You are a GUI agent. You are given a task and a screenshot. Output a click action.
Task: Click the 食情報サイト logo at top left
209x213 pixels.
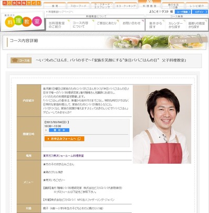click(x=22, y=3)
